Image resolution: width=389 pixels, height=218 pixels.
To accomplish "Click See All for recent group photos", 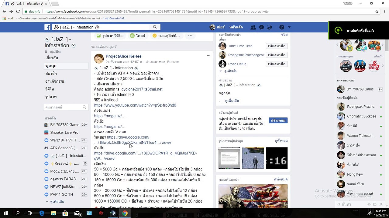I will click(281, 141).
